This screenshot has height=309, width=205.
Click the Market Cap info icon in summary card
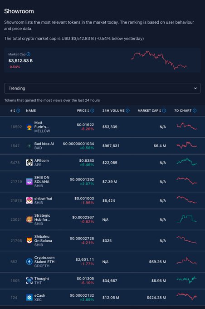pos(29,54)
